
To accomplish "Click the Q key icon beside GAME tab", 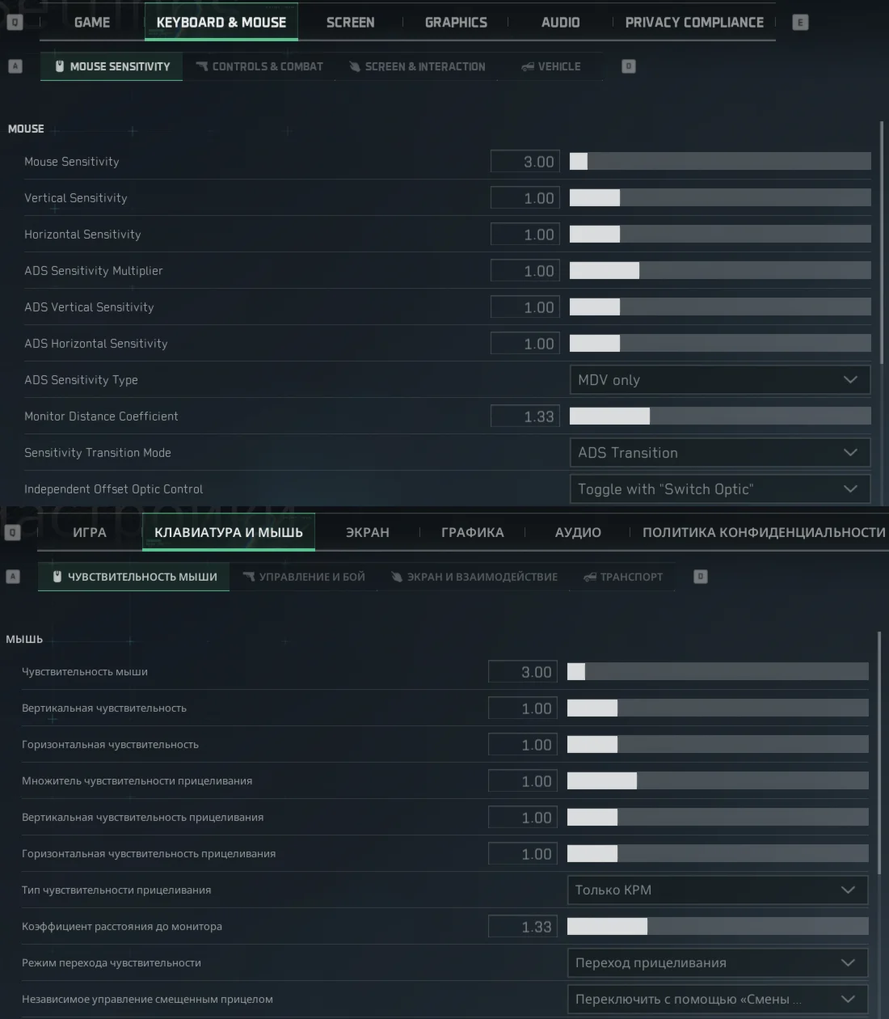I will pyautogui.click(x=15, y=23).
